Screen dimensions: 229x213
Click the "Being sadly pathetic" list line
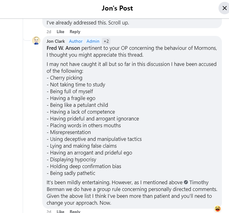click(71, 173)
